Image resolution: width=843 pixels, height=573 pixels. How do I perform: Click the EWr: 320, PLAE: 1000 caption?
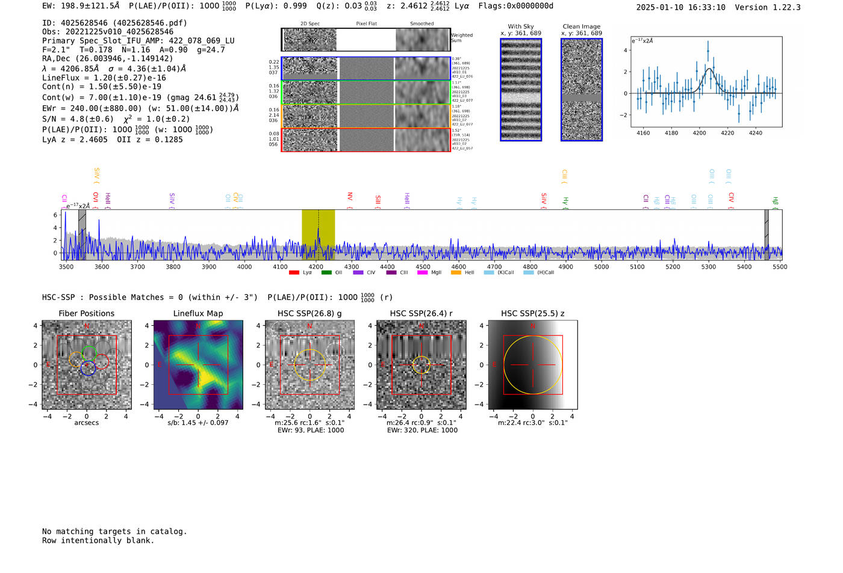point(422,430)
